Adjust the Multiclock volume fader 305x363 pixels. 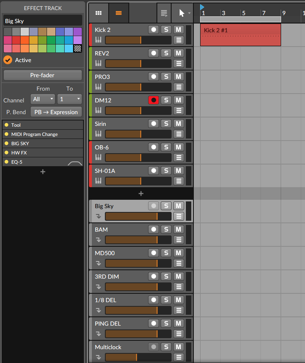pyautogui.click(x=138, y=357)
